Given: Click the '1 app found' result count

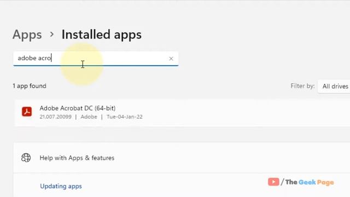Looking at the screenshot, I should click(x=30, y=86).
